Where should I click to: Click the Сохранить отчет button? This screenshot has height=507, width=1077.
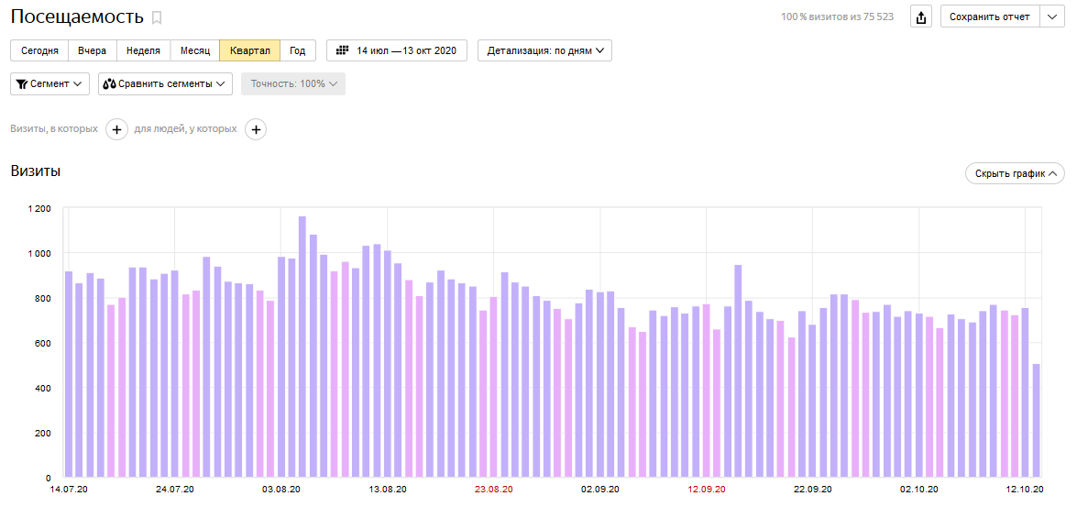990,17
